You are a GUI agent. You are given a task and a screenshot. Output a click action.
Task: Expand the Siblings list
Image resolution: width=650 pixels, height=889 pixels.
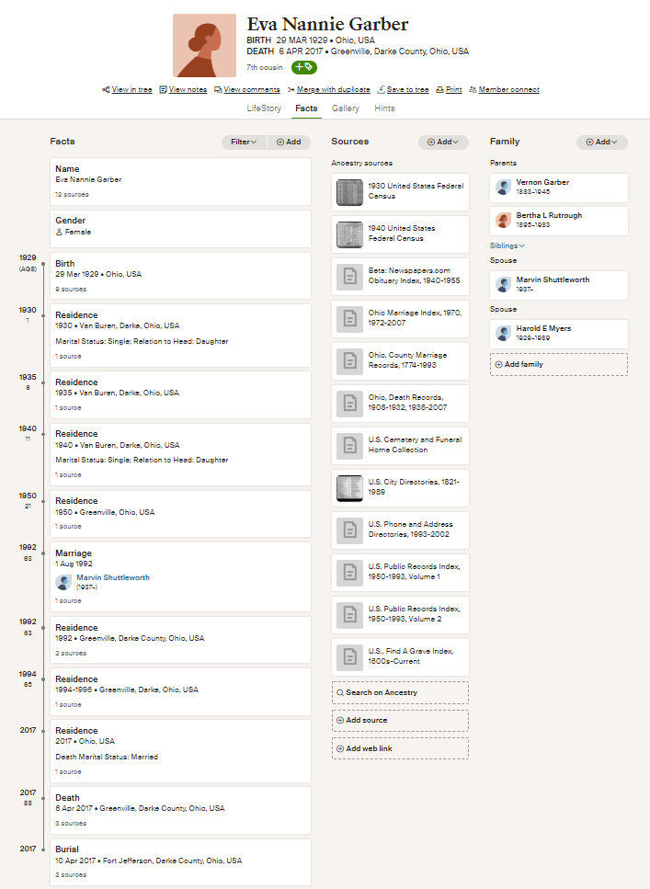coord(507,245)
